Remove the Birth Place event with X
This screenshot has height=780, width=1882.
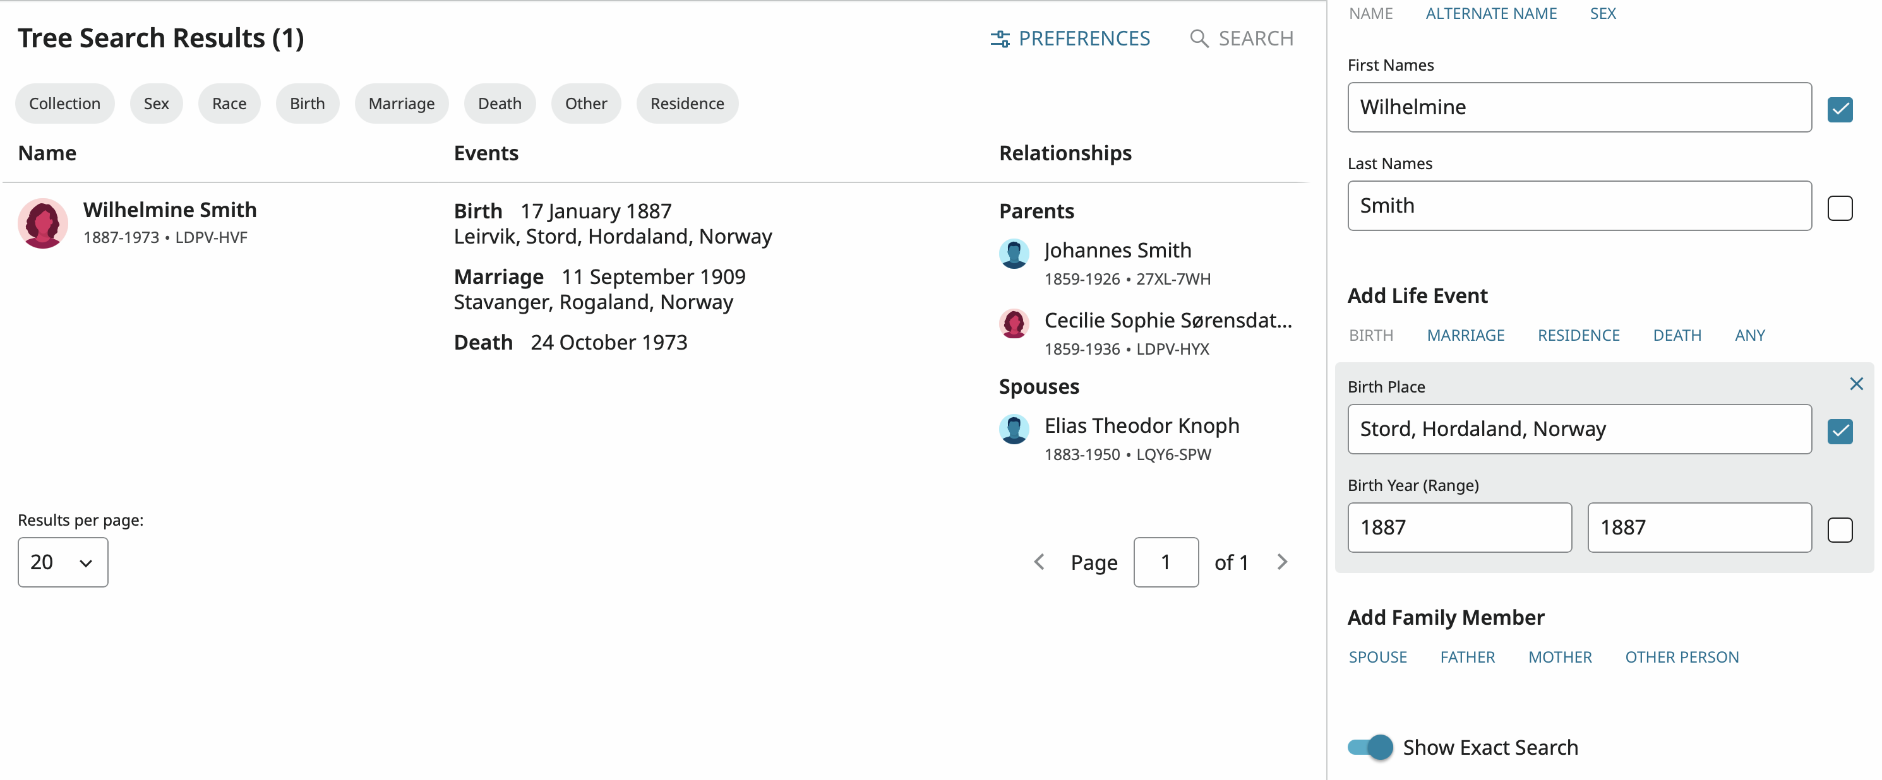click(x=1855, y=384)
